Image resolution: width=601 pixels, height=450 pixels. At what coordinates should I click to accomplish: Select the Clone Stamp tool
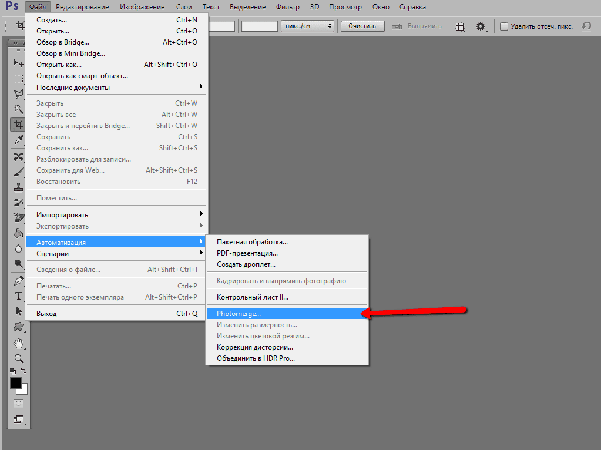click(x=18, y=187)
